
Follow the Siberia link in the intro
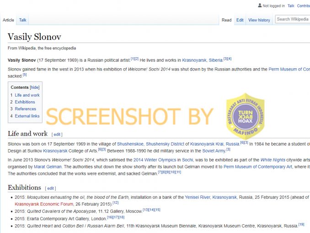point(216,60)
